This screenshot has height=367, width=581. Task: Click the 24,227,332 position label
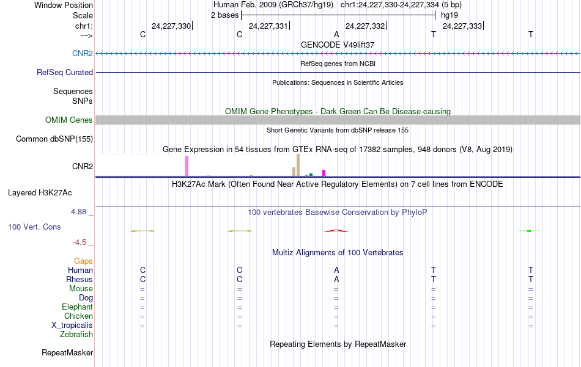(365, 26)
